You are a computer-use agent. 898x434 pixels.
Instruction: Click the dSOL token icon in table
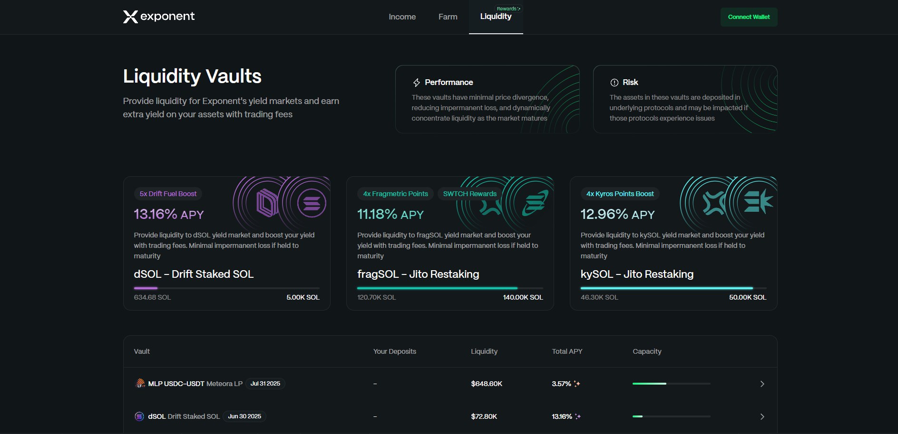tap(139, 416)
